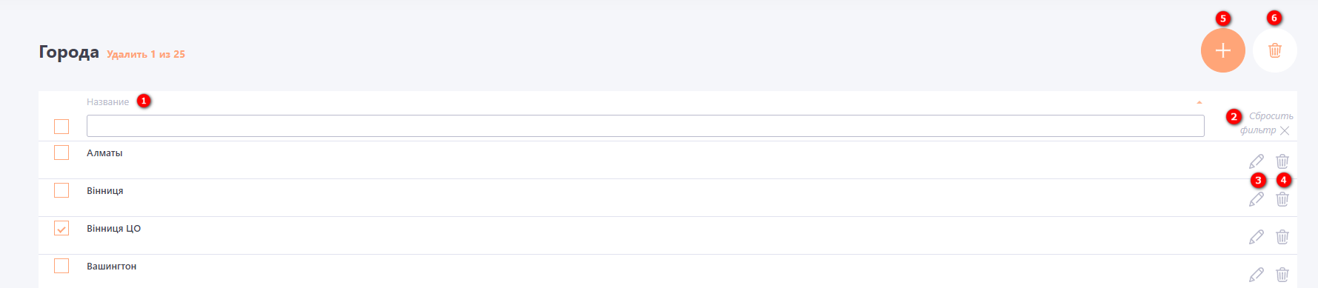Focus the Название filter text field
The height and width of the screenshot is (288, 1318).
coord(645,126)
